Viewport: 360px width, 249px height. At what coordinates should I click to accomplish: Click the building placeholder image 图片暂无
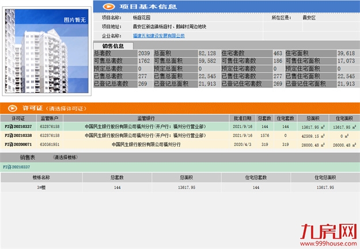(x=47, y=51)
